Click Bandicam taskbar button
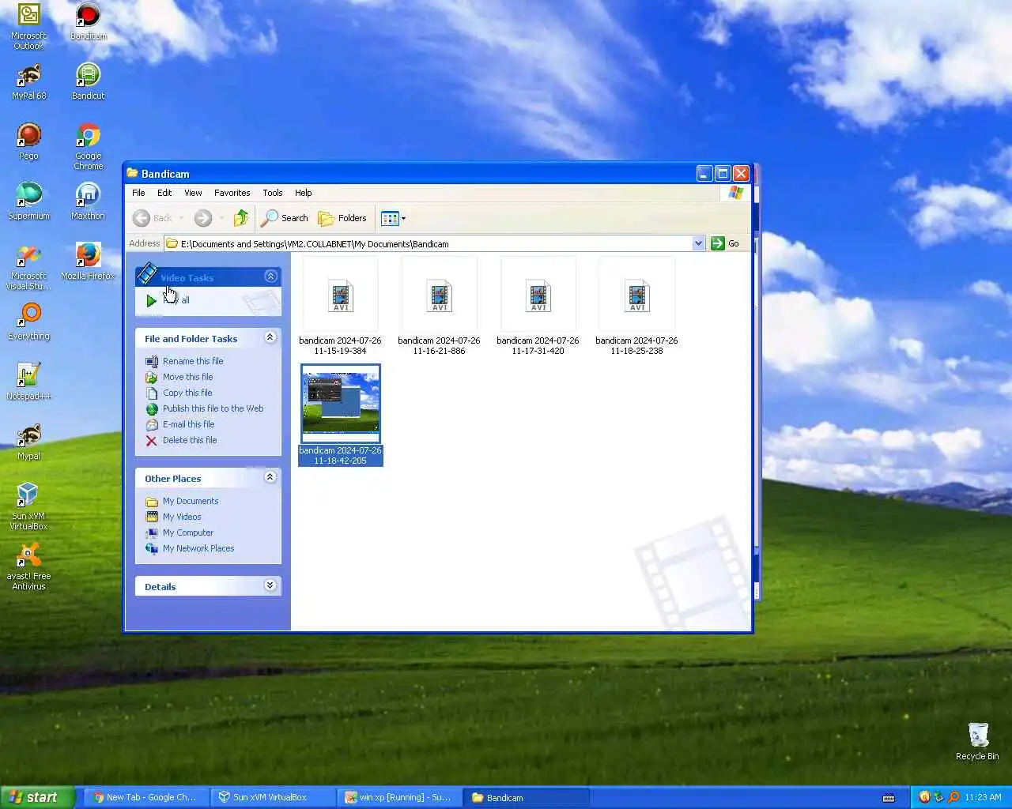This screenshot has height=809, width=1012. tap(527, 797)
